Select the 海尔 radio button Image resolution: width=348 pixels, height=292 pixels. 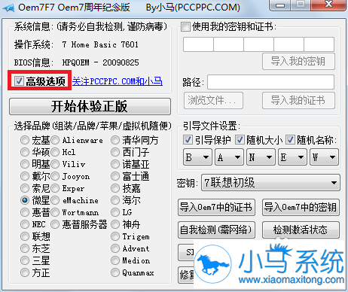tap(115, 200)
